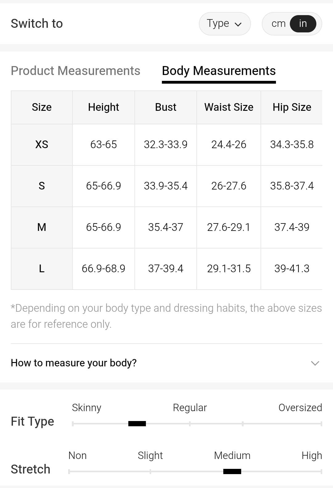
Task: Select the M size row label
Action: click(42, 227)
